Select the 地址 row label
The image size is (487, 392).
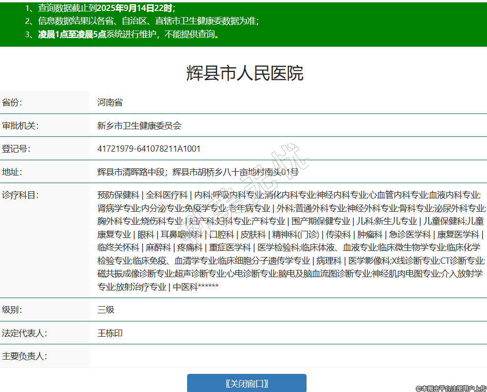[x=12, y=172]
